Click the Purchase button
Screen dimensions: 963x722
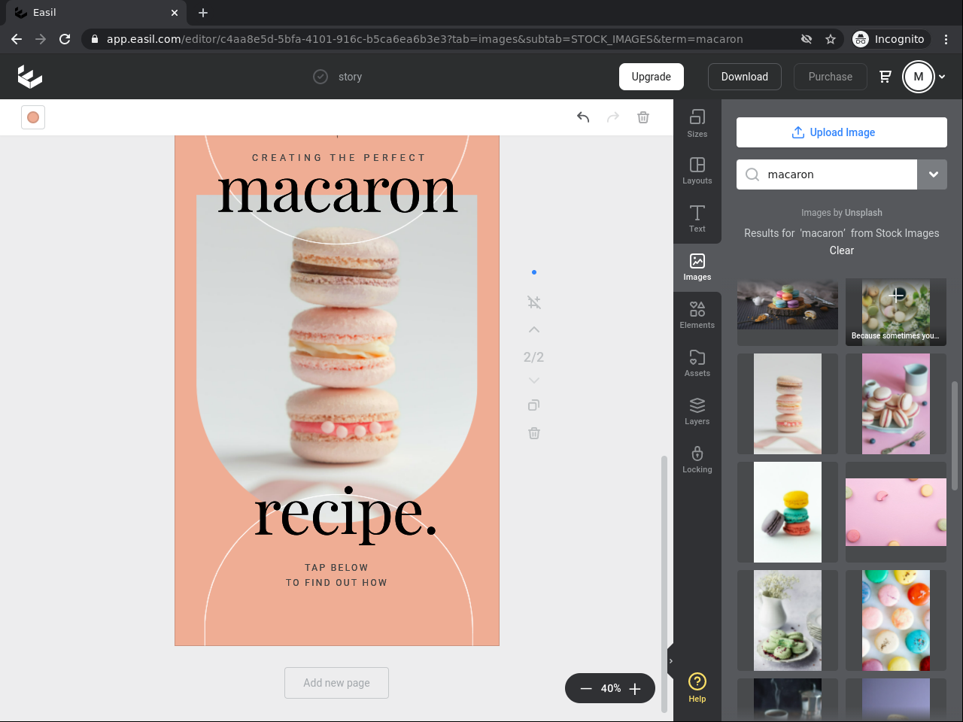(x=831, y=77)
